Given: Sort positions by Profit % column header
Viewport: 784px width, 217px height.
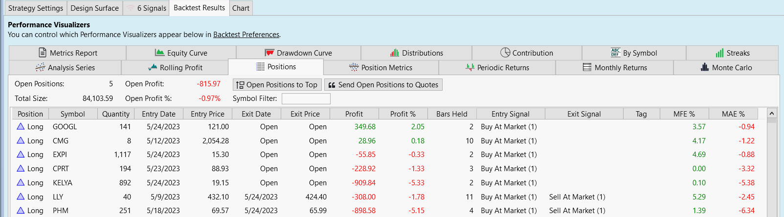Looking at the screenshot, I should [x=403, y=114].
